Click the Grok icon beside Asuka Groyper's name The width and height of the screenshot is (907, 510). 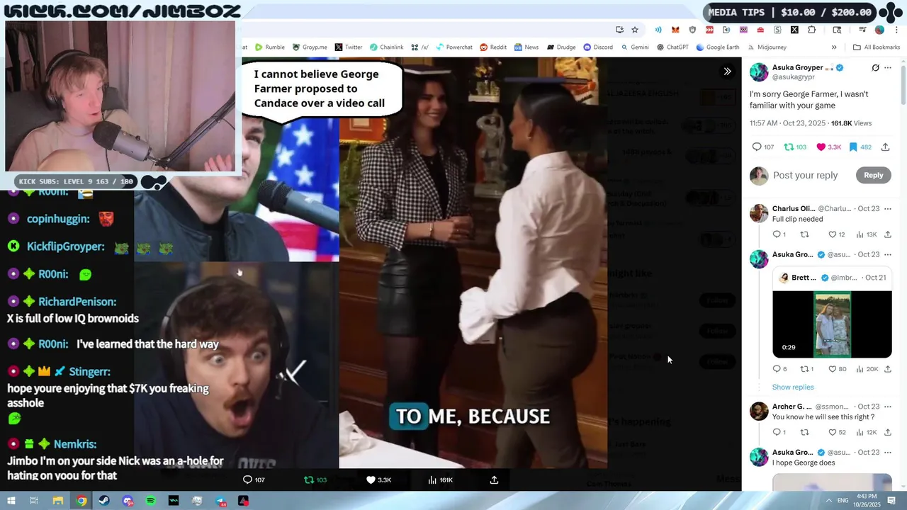point(875,68)
